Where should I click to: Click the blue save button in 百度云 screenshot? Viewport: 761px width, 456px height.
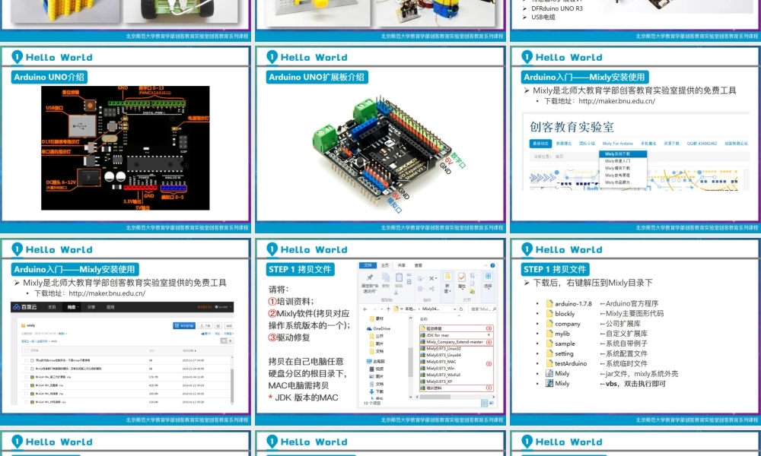point(184,325)
